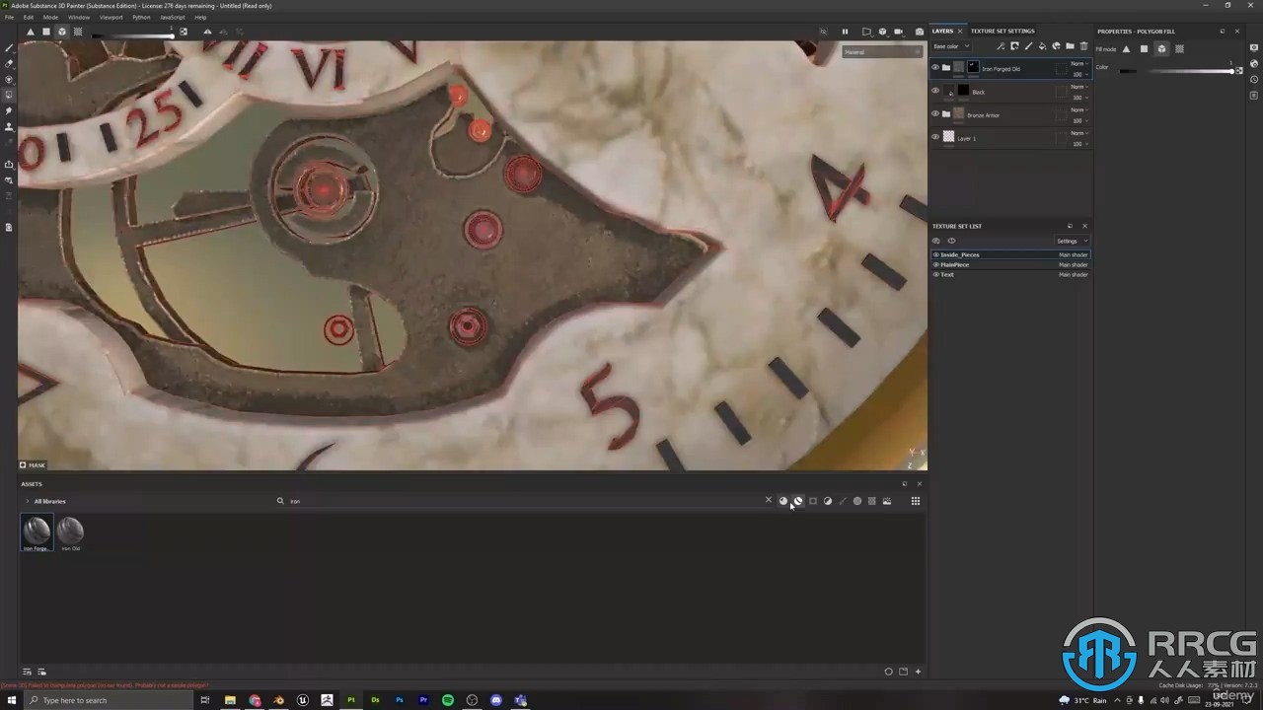The width and height of the screenshot is (1263, 710).
Task: Select the Inside_Pieces texture set
Action: coord(1011,254)
